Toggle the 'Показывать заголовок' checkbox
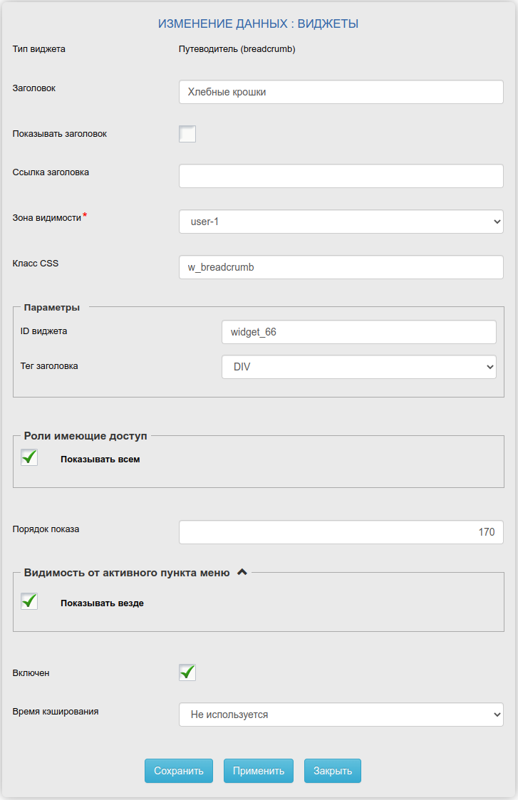The height and width of the screenshot is (800, 518). click(x=187, y=134)
